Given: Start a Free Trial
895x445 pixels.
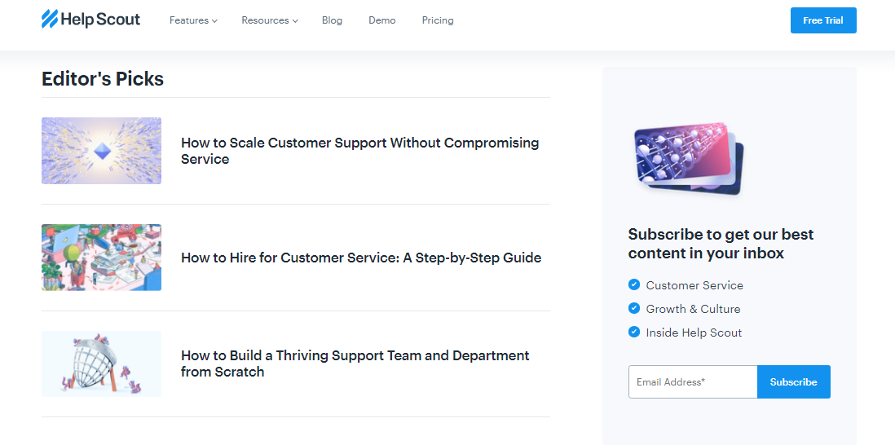Looking at the screenshot, I should (822, 20).
